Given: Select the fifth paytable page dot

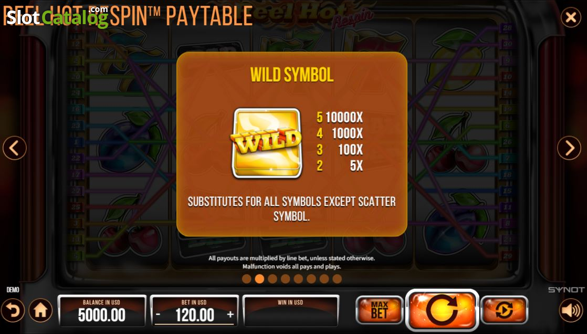Looking at the screenshot, I should pyautogui.click(x=298, y=278).
